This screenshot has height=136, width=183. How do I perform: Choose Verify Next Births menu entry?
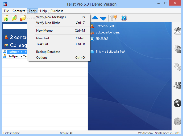pyautogui.click(x=59, y=23)
